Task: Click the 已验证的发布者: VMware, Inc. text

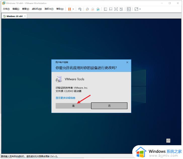Action: tap(72, 88)
